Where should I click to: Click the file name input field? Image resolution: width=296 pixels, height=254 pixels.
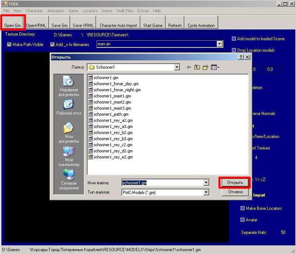[162, 183]
